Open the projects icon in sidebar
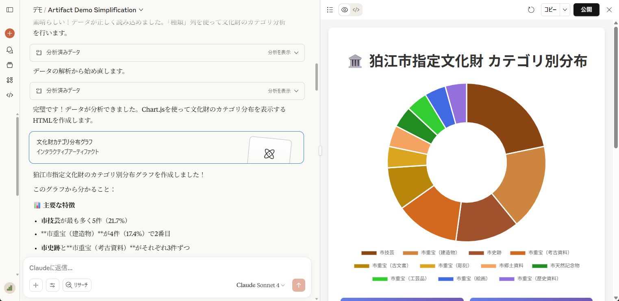619x301 pixels. pos(10,65)
